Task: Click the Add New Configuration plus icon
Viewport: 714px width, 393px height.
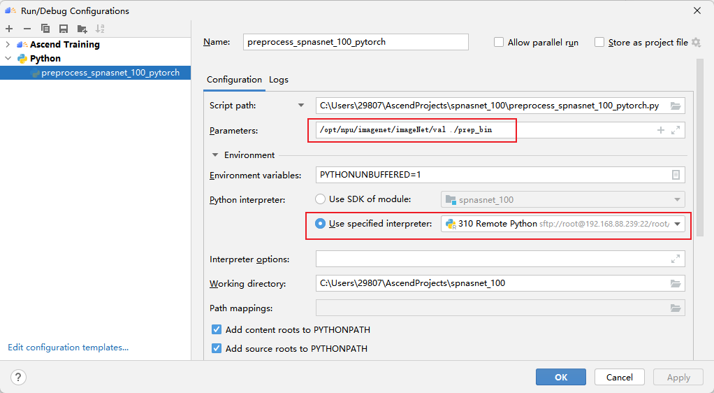Action: 9,29
